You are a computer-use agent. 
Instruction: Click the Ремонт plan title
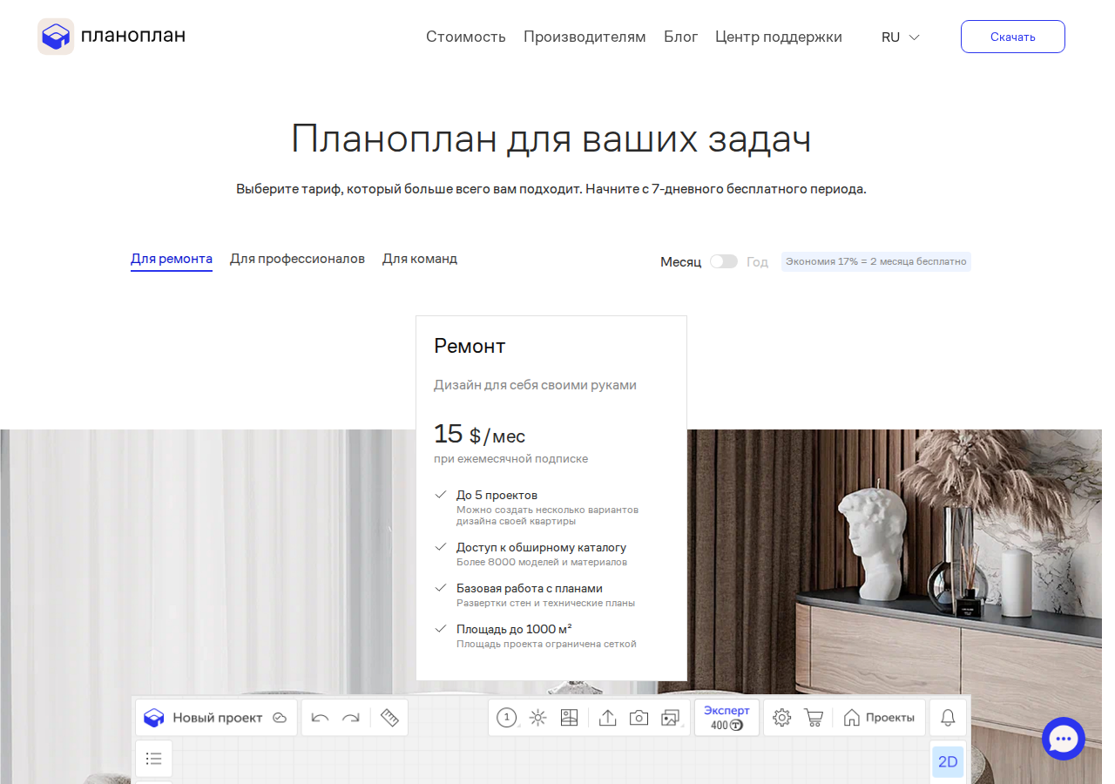pos(470,346)
